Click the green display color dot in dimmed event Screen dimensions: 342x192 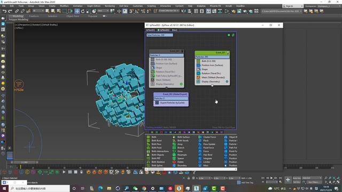(181, 84)
